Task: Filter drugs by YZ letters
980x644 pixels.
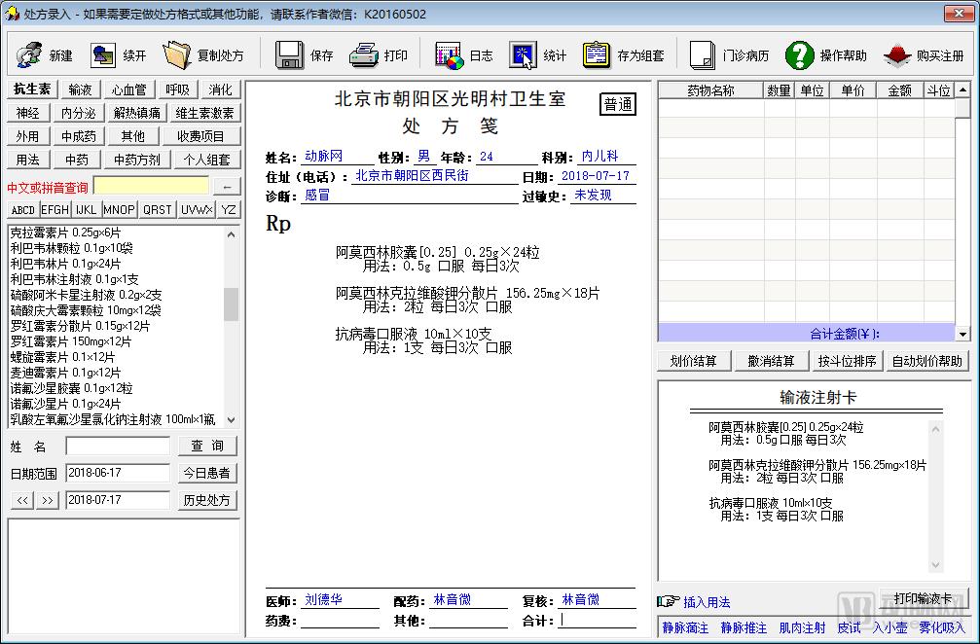Action: click(x=229, y=210)
